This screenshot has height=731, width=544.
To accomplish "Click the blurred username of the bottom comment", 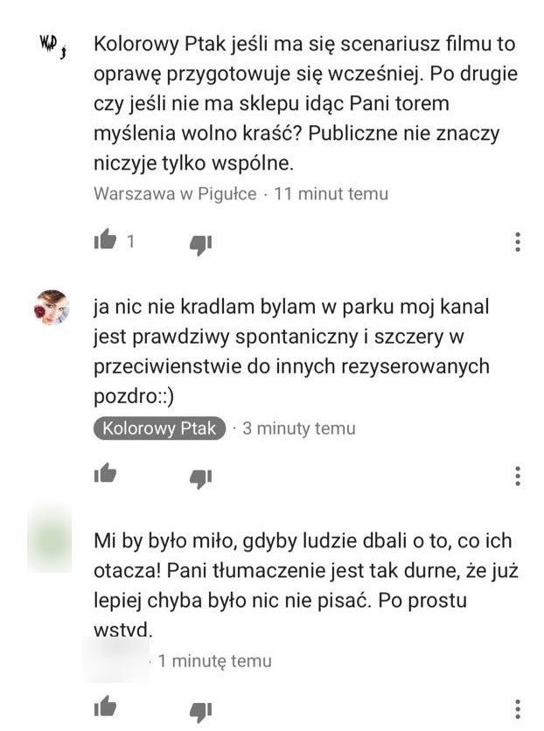I will [x=116, y=659].
